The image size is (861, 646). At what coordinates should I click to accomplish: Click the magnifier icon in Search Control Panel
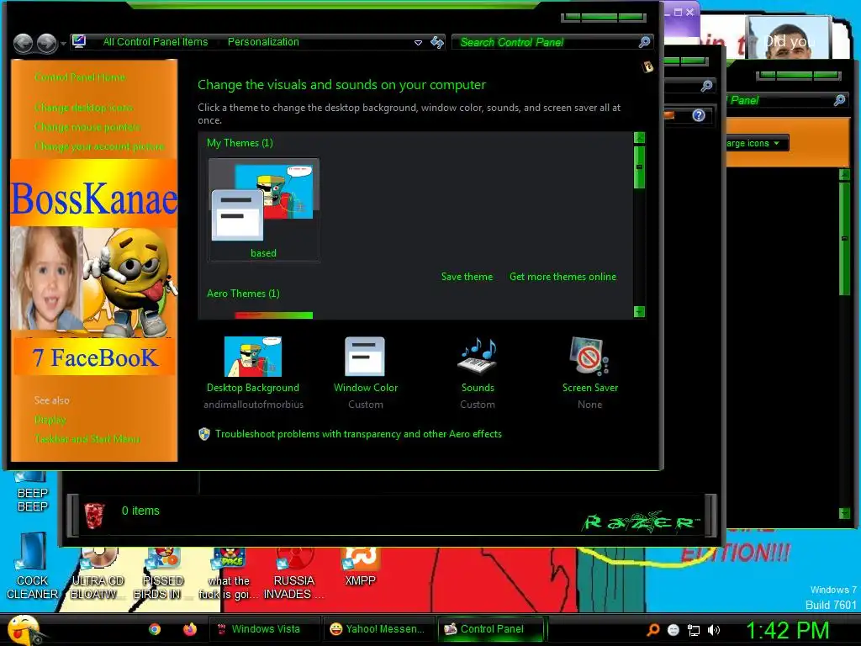tap(645, 42)
